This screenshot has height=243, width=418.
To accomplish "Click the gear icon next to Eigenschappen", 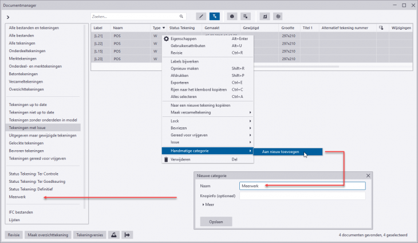I will (x=167, y=39).
